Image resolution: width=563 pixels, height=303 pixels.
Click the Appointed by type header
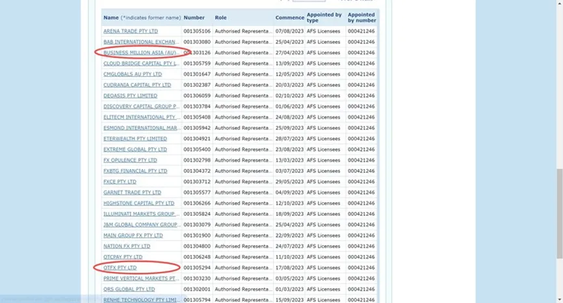click(x=324, y=18)
